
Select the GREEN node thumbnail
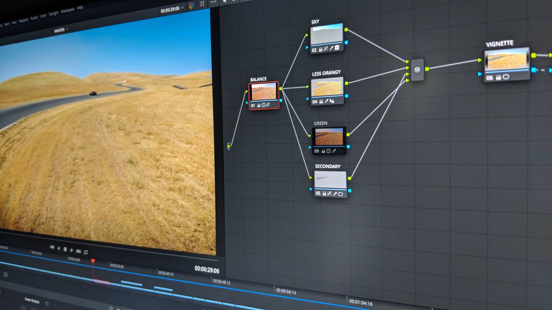tap(329, 137)
